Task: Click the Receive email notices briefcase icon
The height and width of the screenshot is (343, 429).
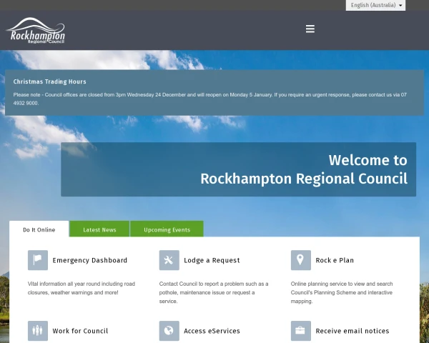Action: pos(300,331)
